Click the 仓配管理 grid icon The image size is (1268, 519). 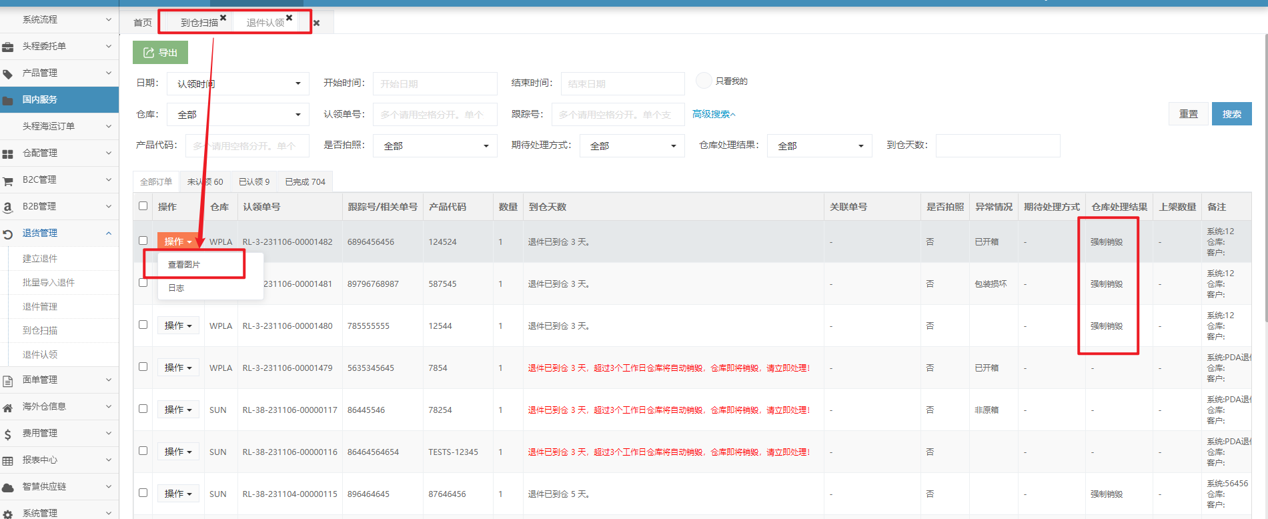[8, 153]
